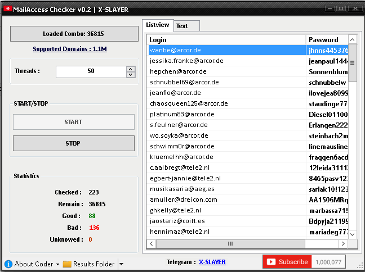This screenshot has height=272, width=365.
Task: Click the app icon in title bar
Action: coord(6,8)
